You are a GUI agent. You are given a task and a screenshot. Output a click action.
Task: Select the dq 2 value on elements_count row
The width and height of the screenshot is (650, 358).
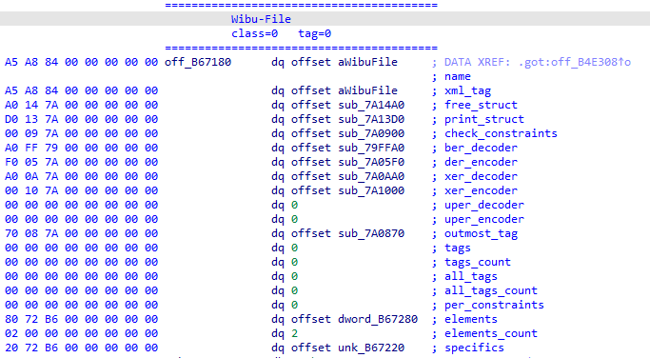coord(295,333)
